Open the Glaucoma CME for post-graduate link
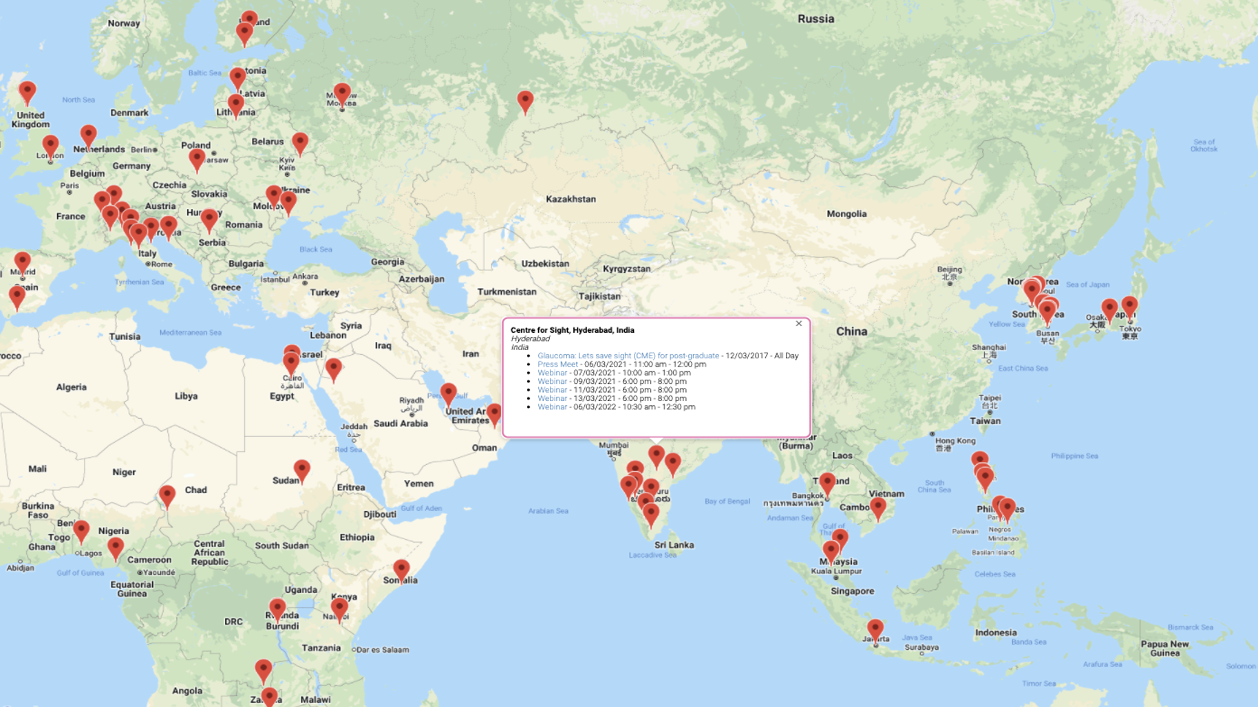Viewport: 1258px width, 707px height. [x=628, y=356]
